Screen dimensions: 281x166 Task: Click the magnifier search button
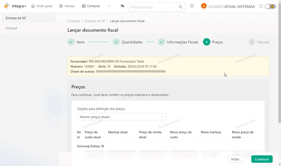(x=181, y=7)
